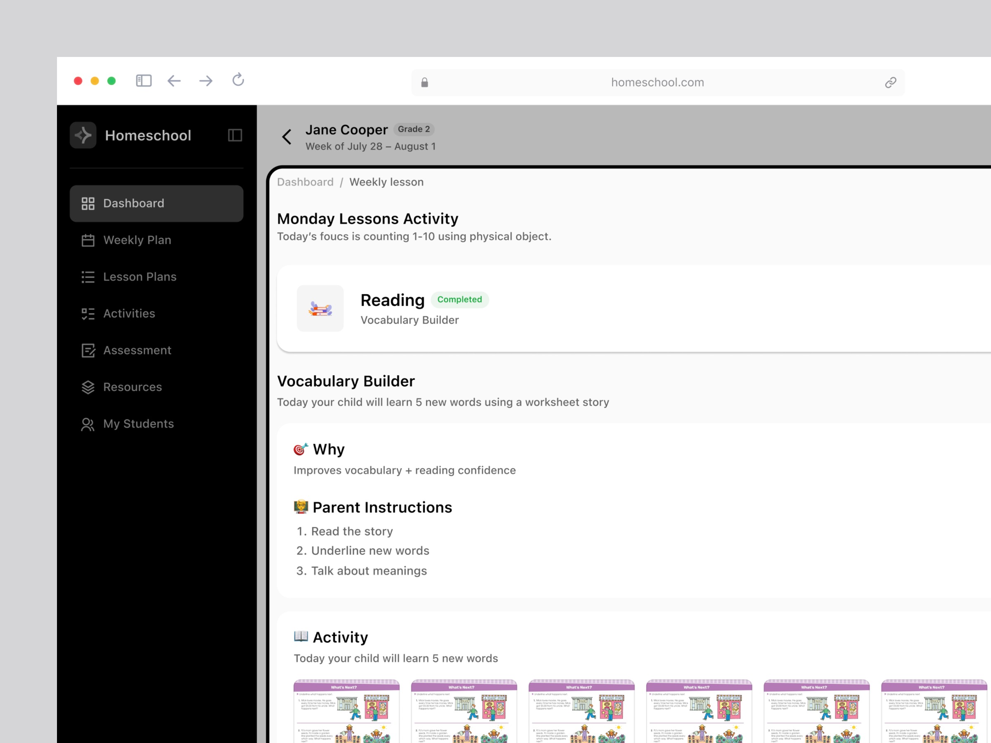This screenshot has height=743, width=991.
Task: Click the link share icon in address bar
Action: click(890, 83)
